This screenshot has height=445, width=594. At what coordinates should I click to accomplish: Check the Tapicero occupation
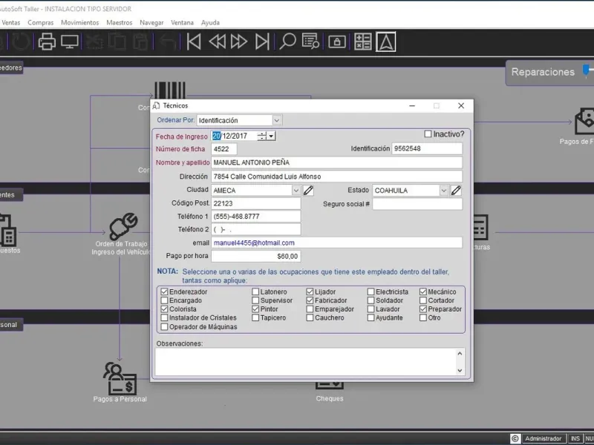point(255,318)
